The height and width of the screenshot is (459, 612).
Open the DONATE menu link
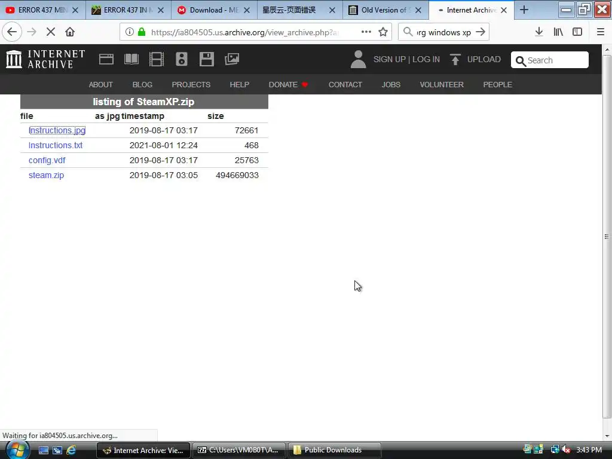tap(289, 85)
